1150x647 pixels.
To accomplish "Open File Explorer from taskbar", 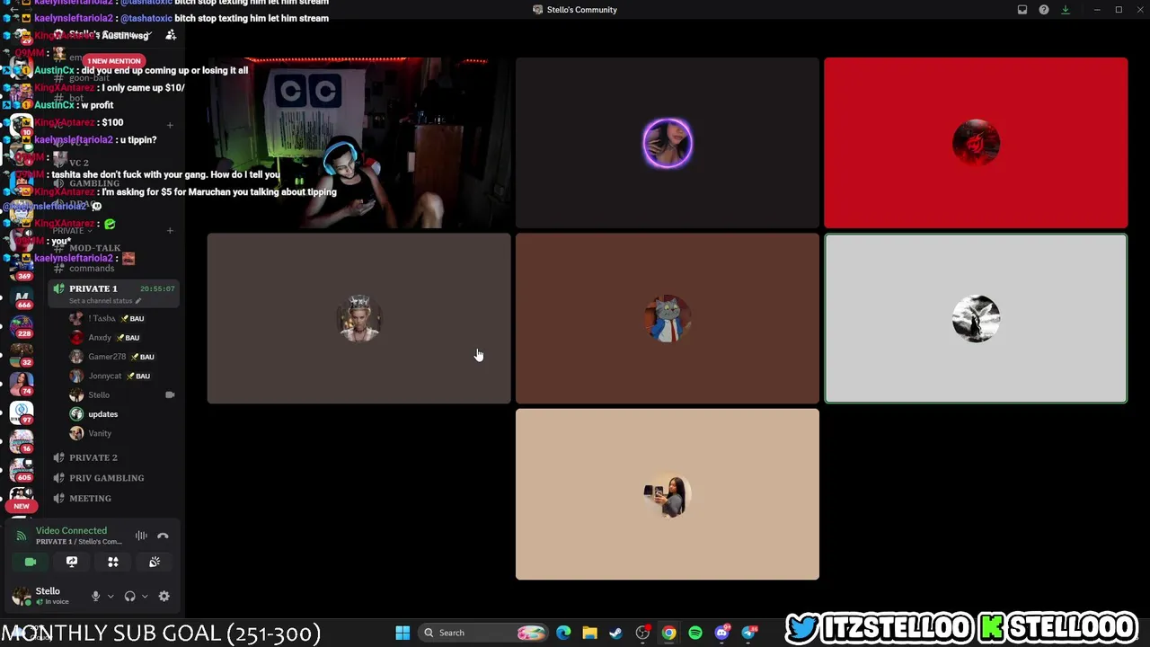I will click(x=589, y=633).
